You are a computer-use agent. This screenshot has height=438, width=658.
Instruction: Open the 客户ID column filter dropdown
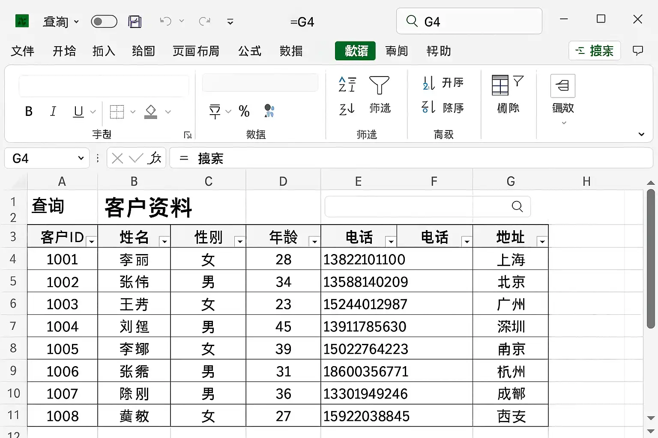pyautogui.click(x=92, y=242)
